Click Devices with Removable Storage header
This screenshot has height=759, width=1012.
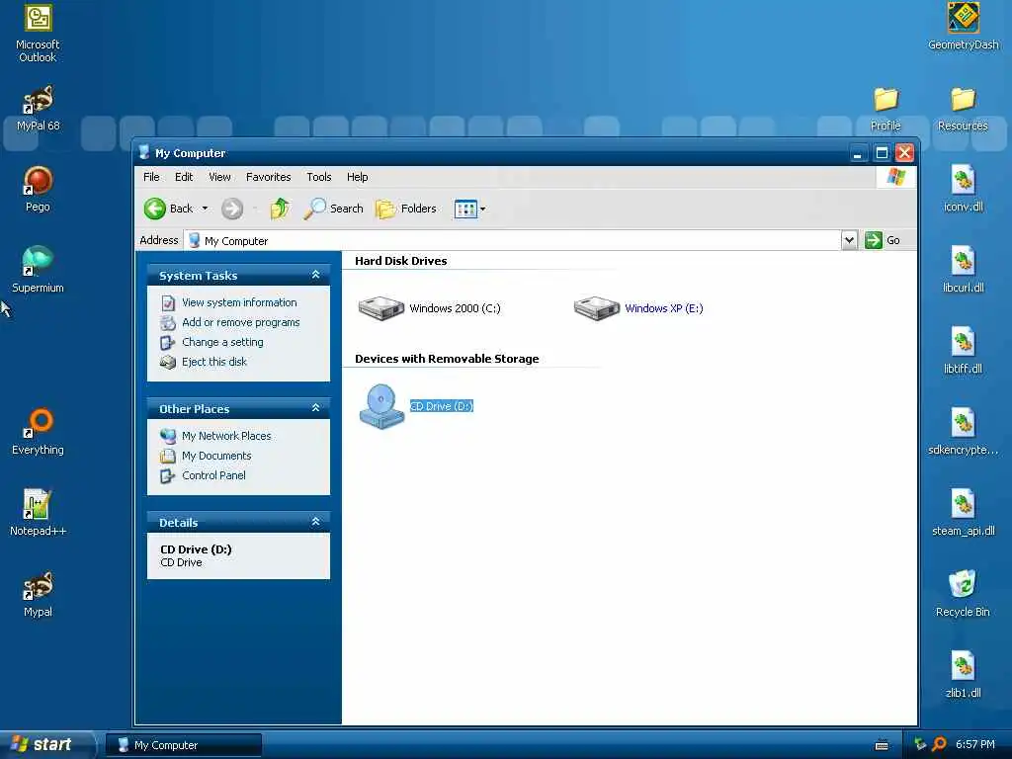(x=447, y=359)
